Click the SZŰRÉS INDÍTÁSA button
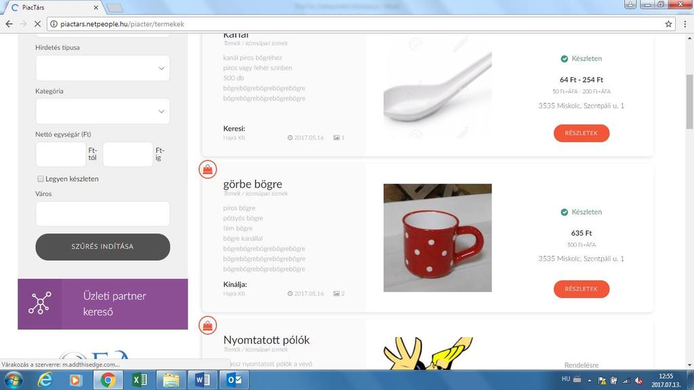The width and height of the screenshot is (694, 390). click(103, 246)
